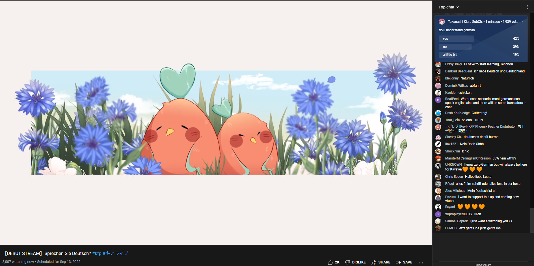Open the #キアライブ hashtag link
This screenshot has width=534, height=266.
click(115, 254)
